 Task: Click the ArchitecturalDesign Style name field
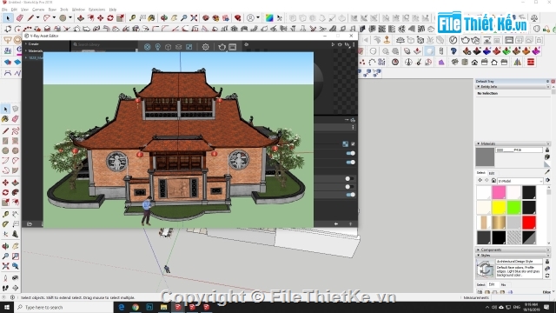tap(519, 261)
